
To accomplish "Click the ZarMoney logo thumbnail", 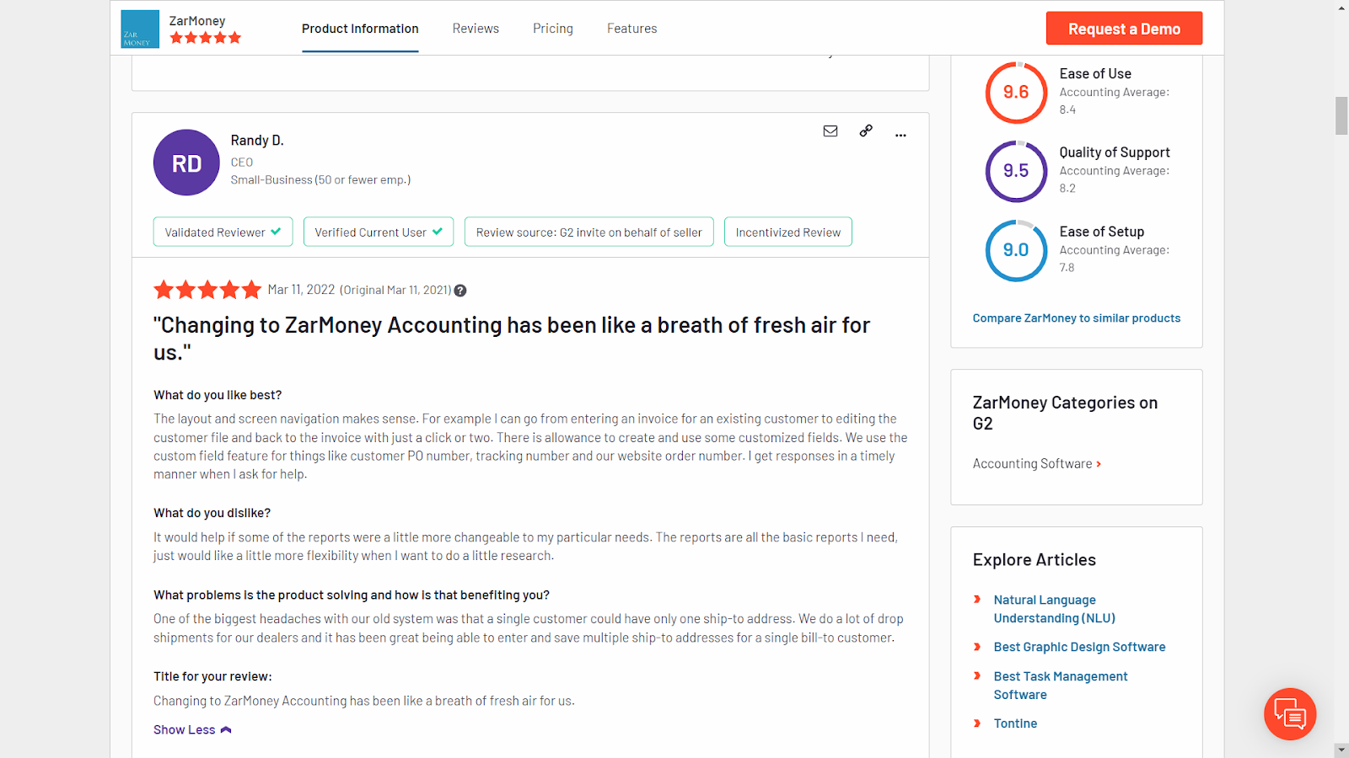I will [140, 29].
